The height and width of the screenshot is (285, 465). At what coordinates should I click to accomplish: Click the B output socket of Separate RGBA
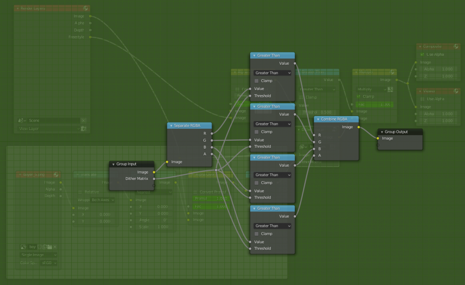click(x=212, y=147)
